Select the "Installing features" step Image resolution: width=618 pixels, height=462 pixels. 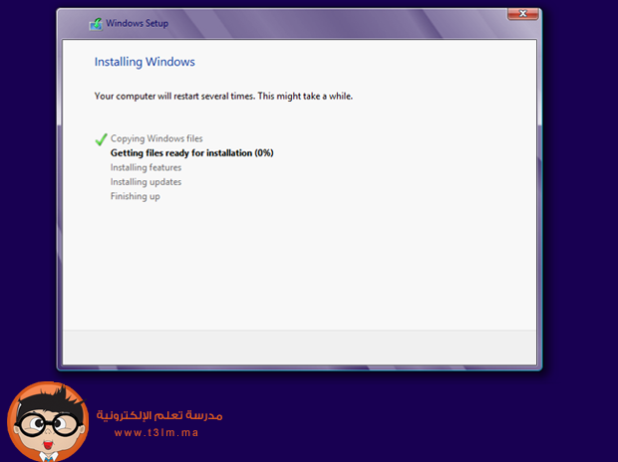click(146, 167)
